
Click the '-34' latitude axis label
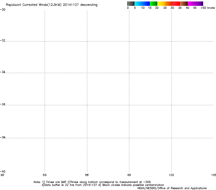pos(3,72)
